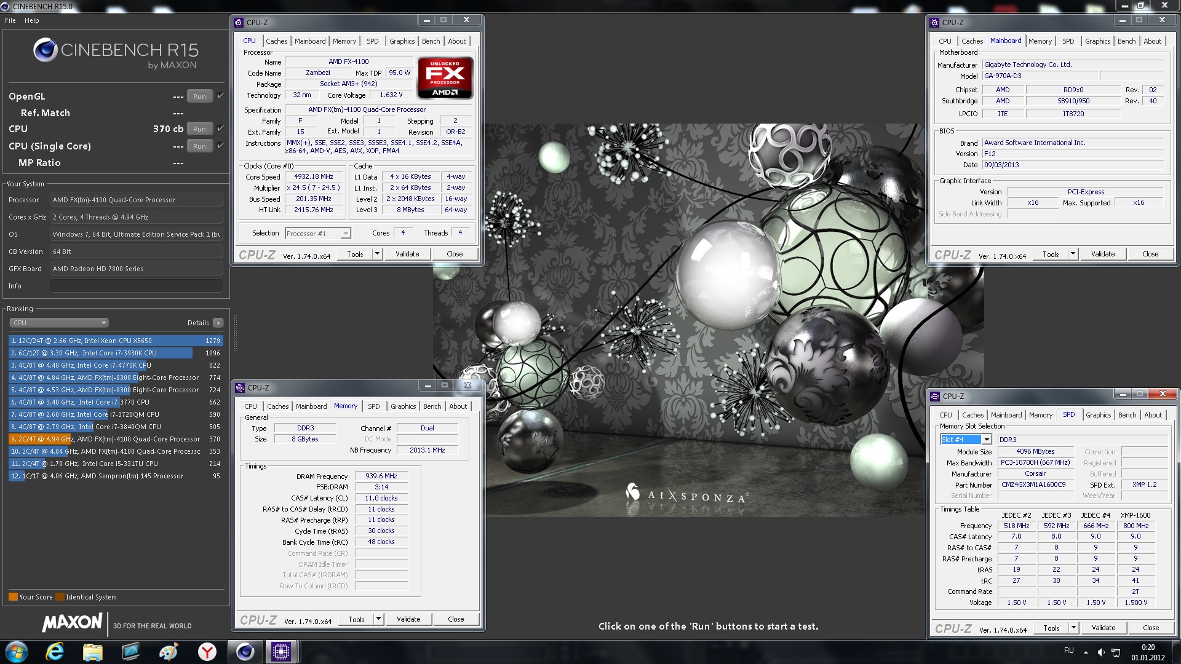Toggle the OpenGL test checkbox
The height and width of the screenshot is (664, 1181).
tap(220, 96)
